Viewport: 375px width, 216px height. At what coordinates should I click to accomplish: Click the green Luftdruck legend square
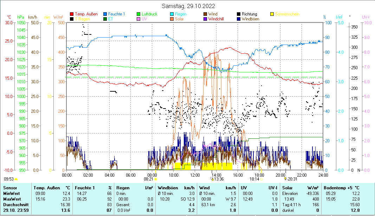138,14
